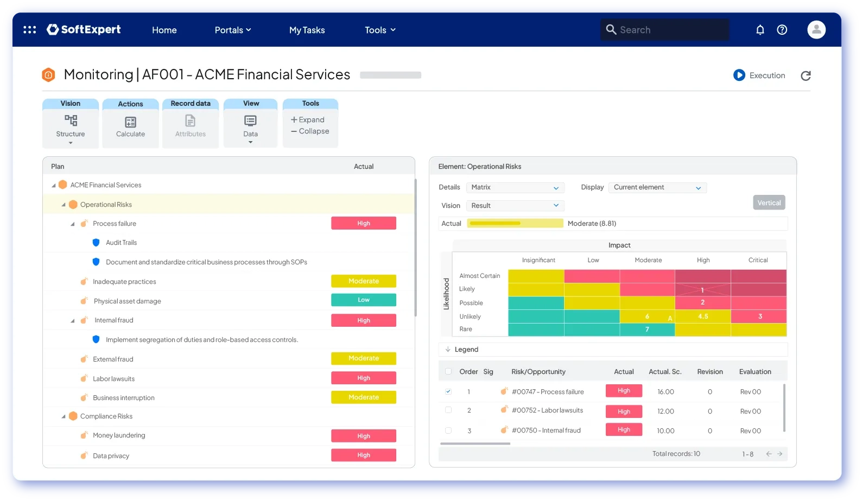This screenshot has height=501, width=862.
Task: Open the user profile avatar
Action: pos(816,30)
